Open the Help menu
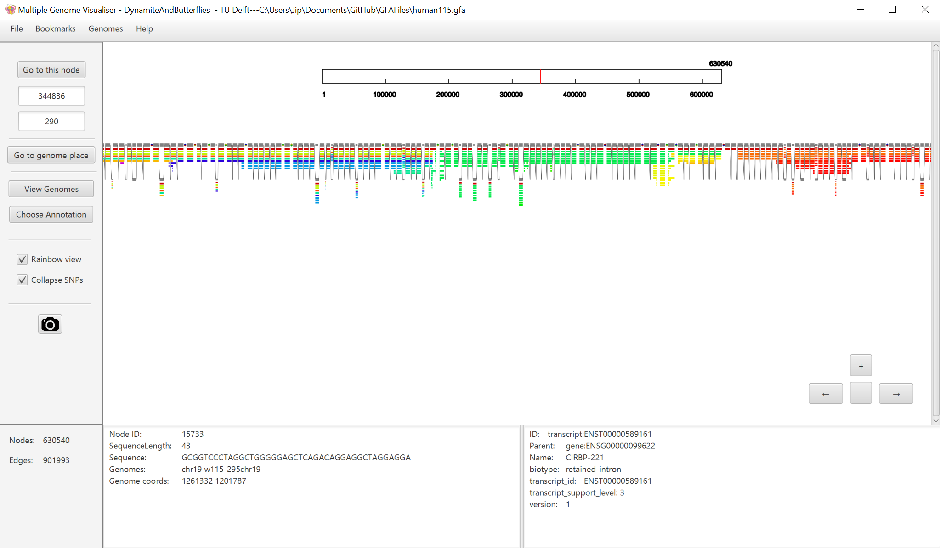Image resolution: width=940 pixels, height=548 pixels. coord(143,29)
